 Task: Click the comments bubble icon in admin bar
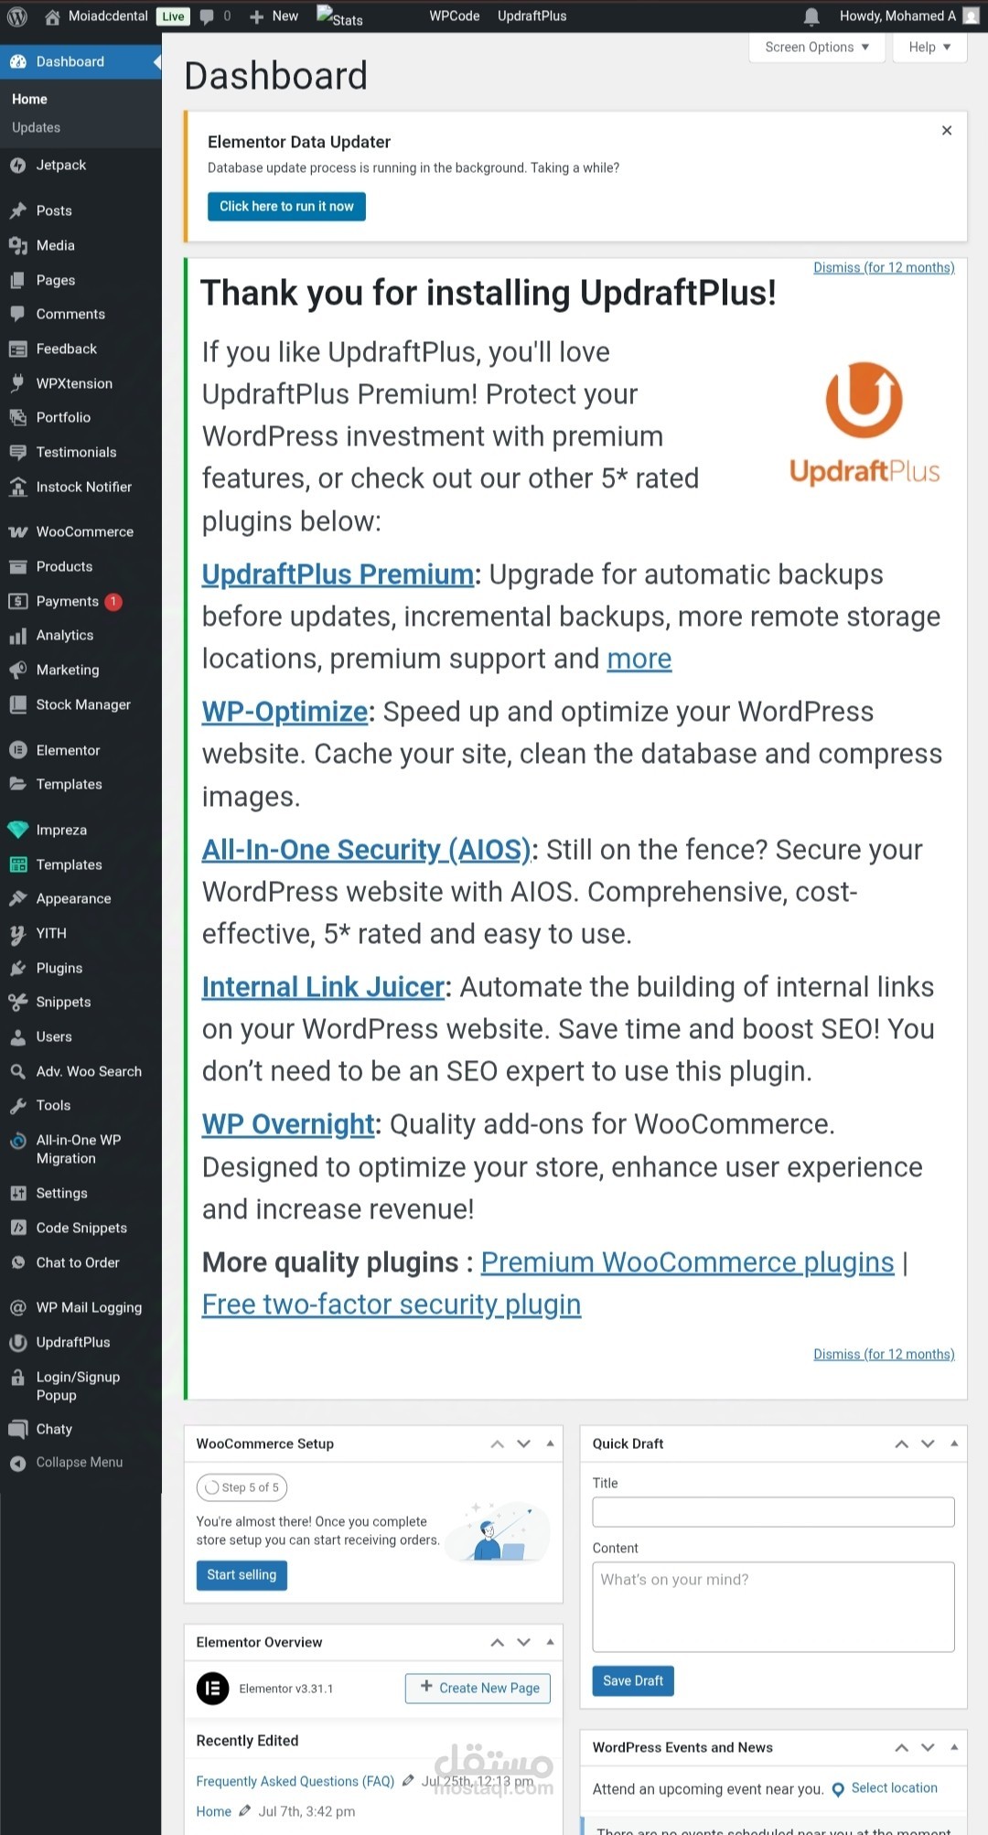(208, 16)
